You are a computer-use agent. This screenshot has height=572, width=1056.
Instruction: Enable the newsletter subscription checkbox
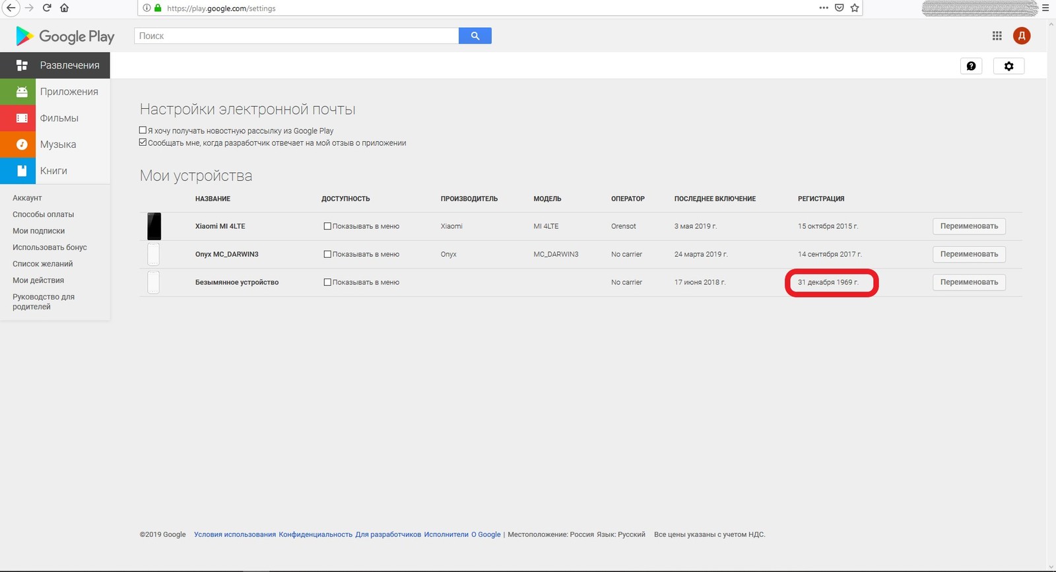pyautogui.click(x=143, y=131)
